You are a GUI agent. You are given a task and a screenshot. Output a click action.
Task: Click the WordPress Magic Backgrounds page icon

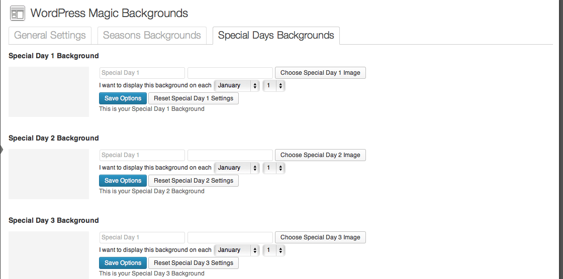tap(17, 13)
